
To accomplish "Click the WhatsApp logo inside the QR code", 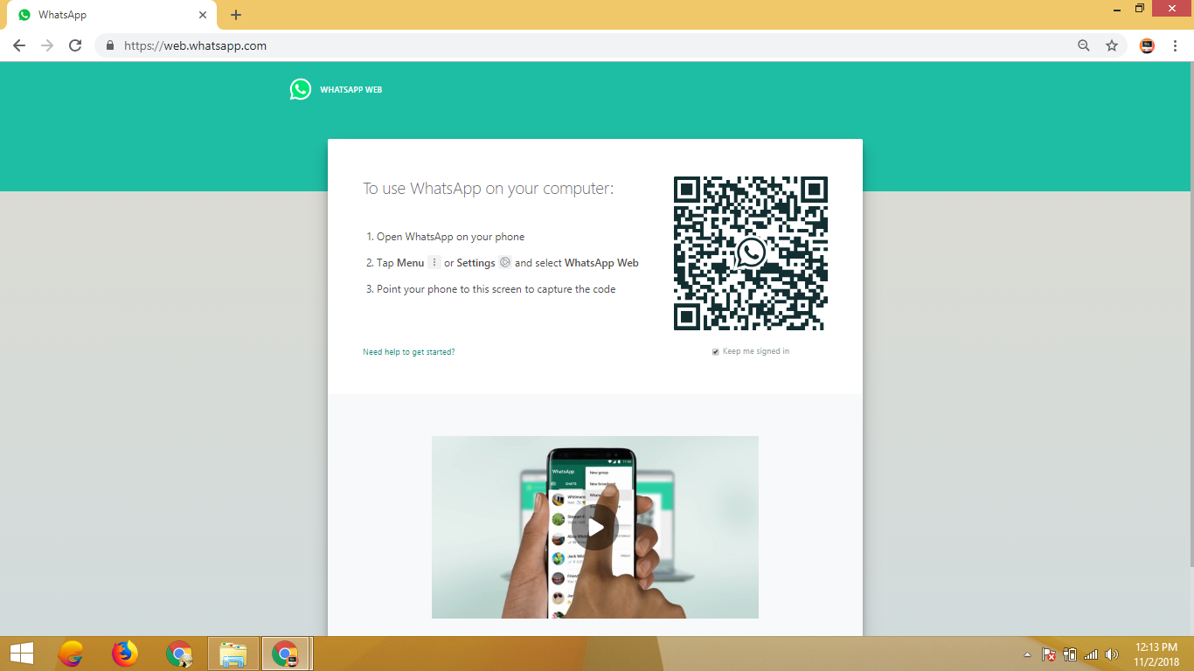I will tap(751, 253).
